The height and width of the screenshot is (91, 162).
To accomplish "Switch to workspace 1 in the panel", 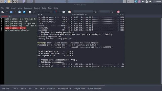I will pyautogui.click(x=2, y=2).
